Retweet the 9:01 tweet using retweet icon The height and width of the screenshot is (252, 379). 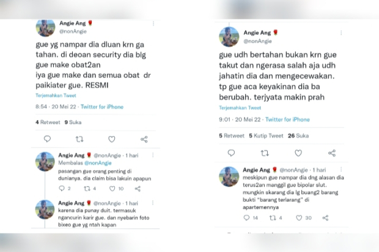pyautogui.click(x=265, y=153)
